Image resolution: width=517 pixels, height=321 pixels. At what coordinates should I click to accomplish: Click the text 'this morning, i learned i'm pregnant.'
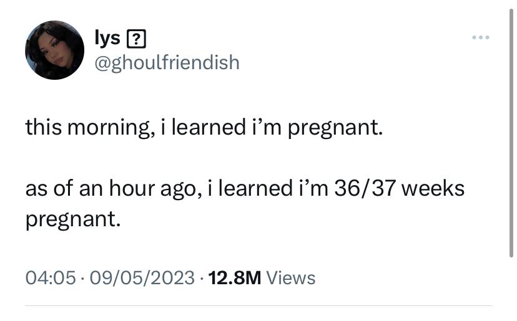pos(204,127)
